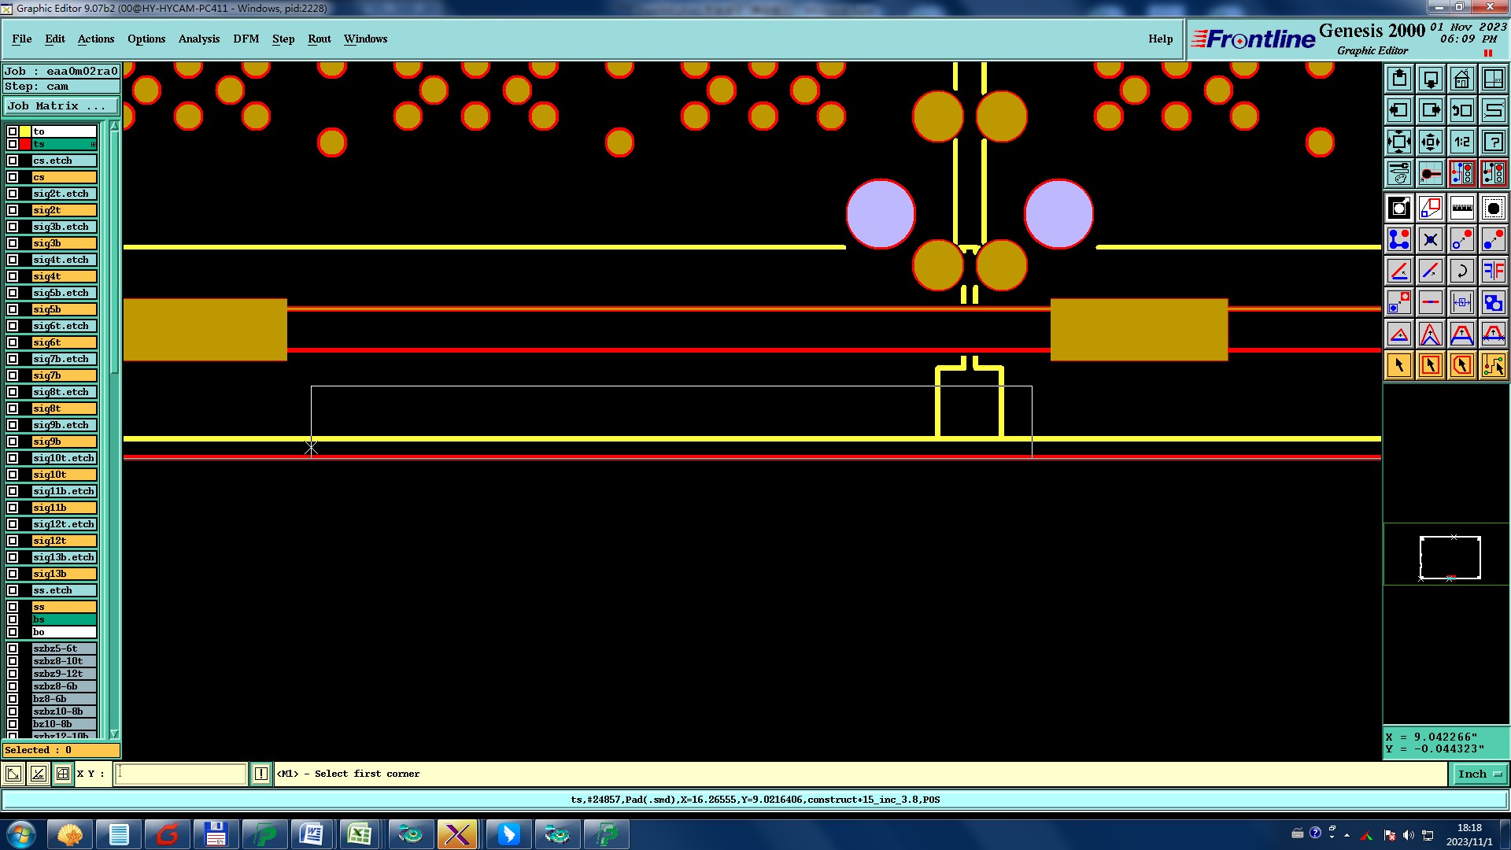Click the question mark zoom icon
Image resolution: width=1511 pixels, height=850 pixels.
pyautogui.click(x=1493, y=142)
